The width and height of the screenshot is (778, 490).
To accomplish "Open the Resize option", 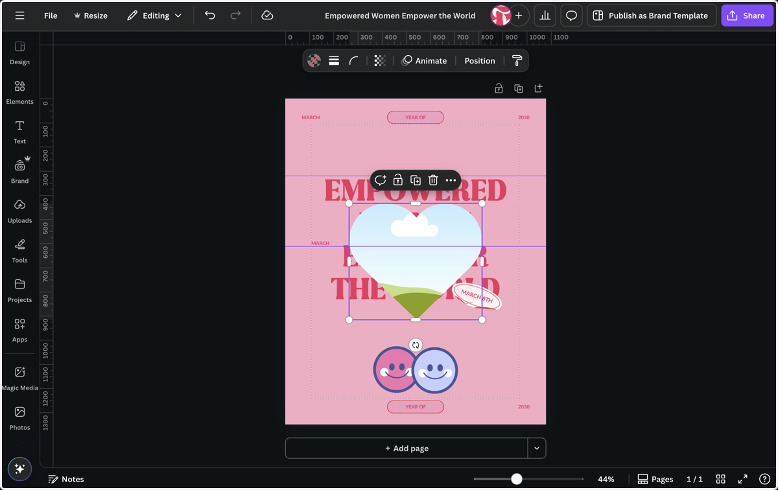I will [91, 16].
